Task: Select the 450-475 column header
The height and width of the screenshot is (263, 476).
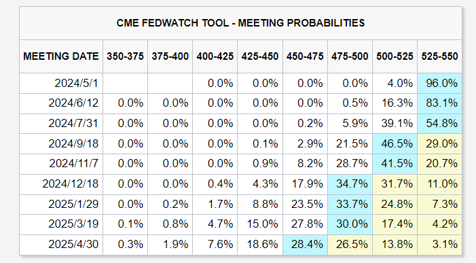Action: pos(305,56)
